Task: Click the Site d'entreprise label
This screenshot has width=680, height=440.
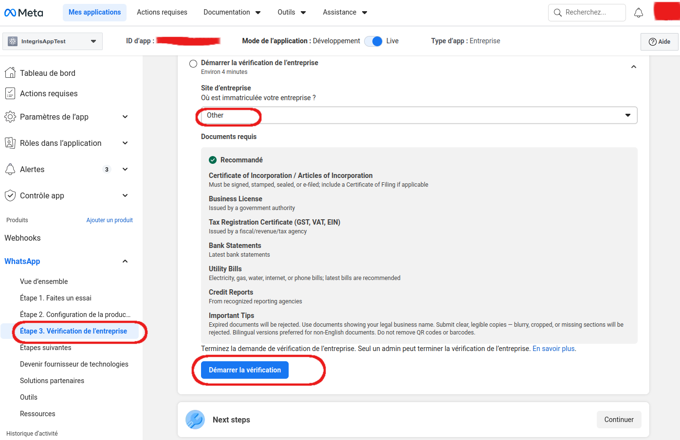Action: [x=226, y=88]
